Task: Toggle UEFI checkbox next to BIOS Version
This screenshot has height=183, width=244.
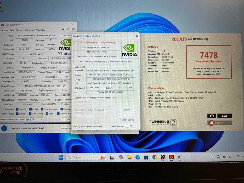Action: 66,54
